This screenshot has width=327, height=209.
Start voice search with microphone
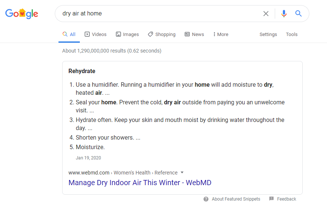tap(284, 14)
